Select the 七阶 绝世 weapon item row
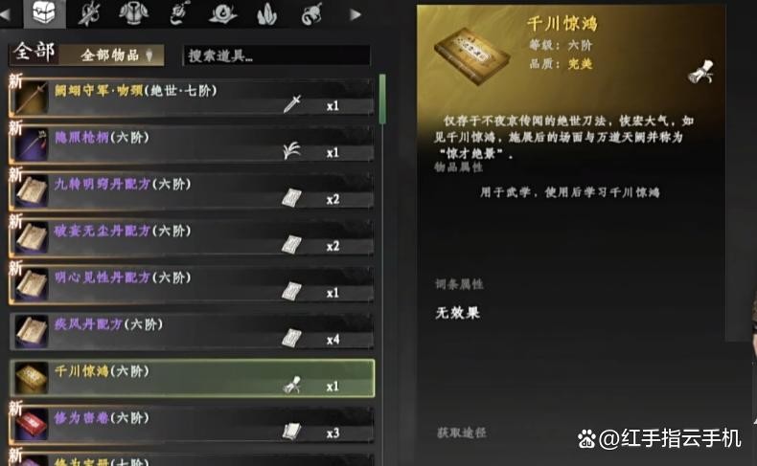 coord(192,98)
